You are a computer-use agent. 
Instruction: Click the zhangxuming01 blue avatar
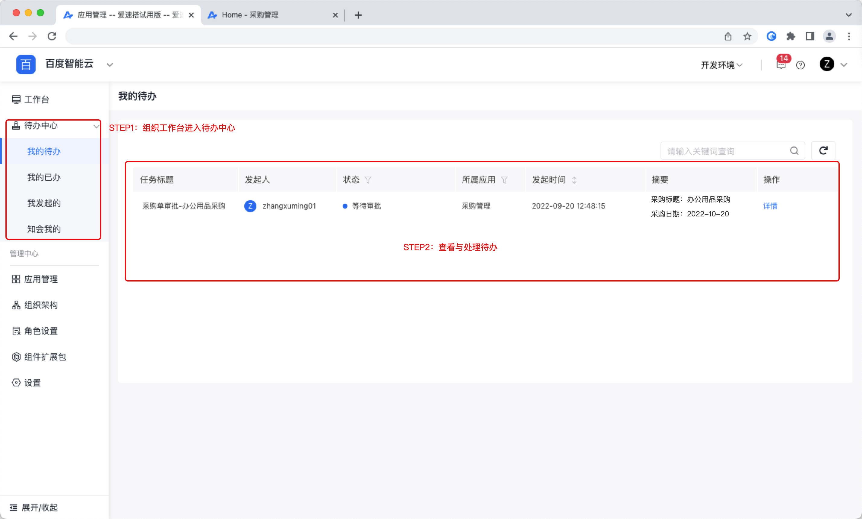coord(250,206)
